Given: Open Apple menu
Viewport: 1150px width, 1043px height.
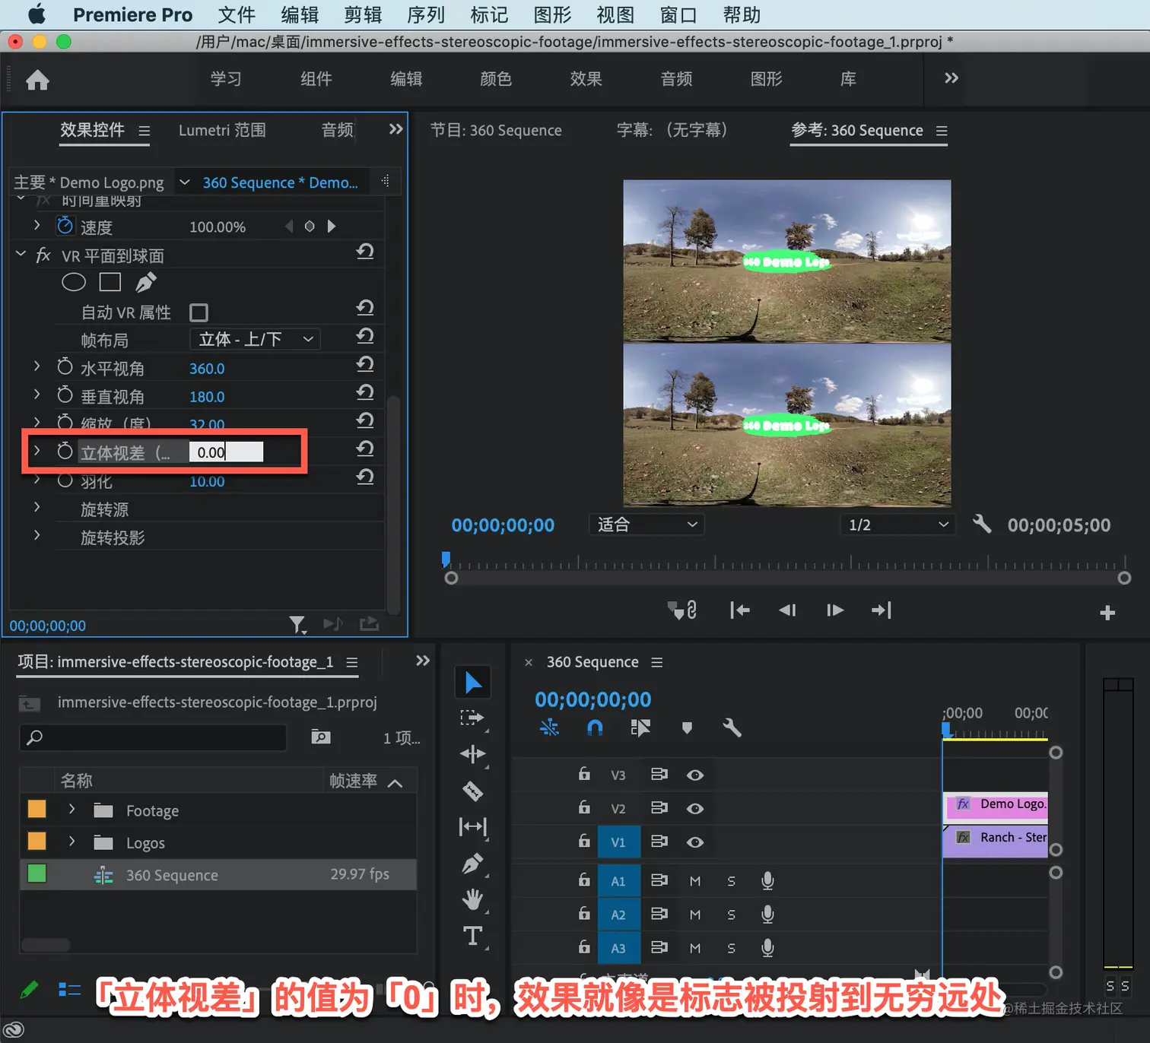Looking at the screenshot, I should (37, 14).
